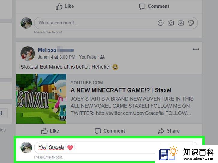Like the Staxel post by Melissa
The height and width of the screenshot is (163, 218).
click(50, 131)
